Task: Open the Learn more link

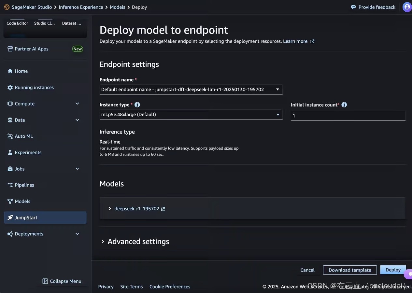Action: 295,41
